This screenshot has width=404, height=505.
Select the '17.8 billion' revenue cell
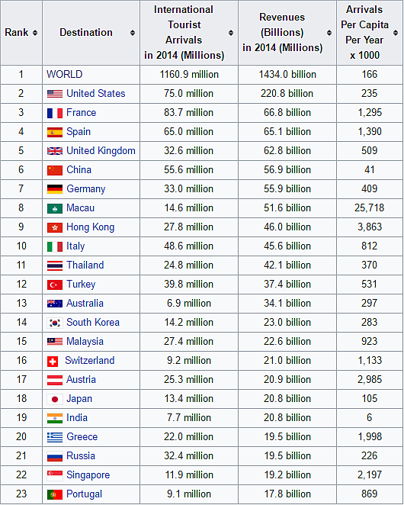[287, 494]
